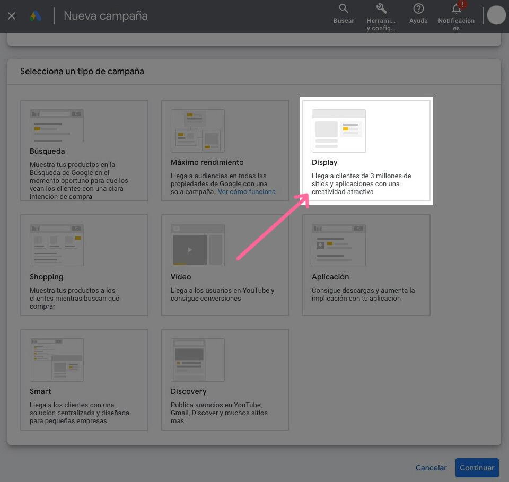Exit campaign creation with the X
This screenshot has height=482, width=509.
coord(12,15)
